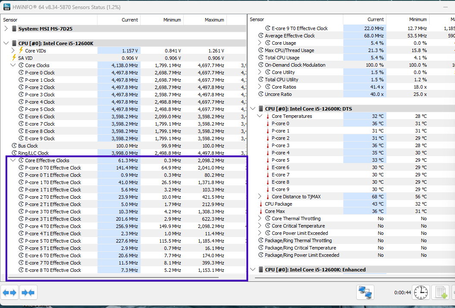
Task: Click the right pane Sensor column header
Action: [295, 19]
